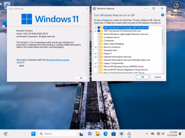Enable Data Center Bridging checkbox

pyautogui.click(x=99, y=44)
